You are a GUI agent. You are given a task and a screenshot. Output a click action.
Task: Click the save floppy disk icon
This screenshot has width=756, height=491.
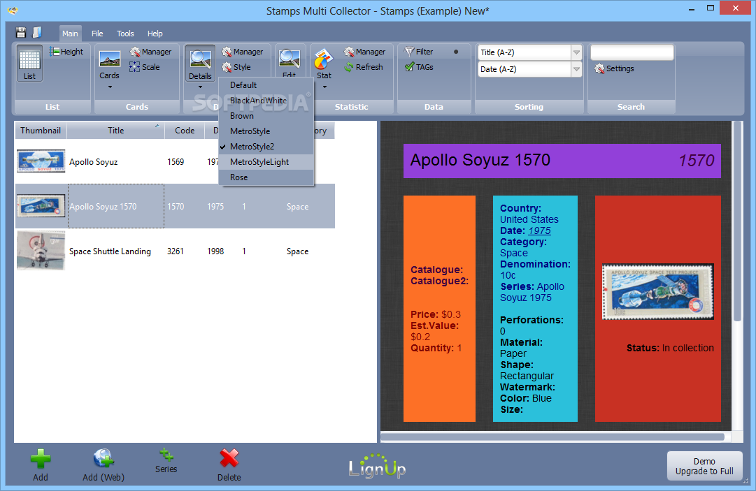click(21, 32)
